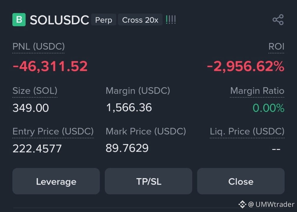Tap the ADL exclamation-mark indicator
The width and height of the screenshot is (297, 212).
pos(171,20)
